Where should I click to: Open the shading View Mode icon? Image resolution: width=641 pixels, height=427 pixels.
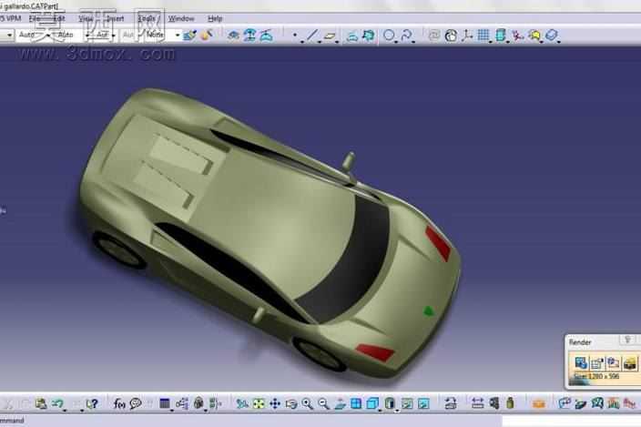click(390, 404)
